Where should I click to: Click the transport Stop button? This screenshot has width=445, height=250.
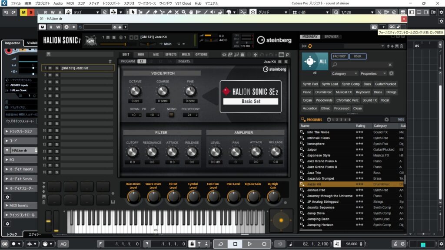(235, 244)
